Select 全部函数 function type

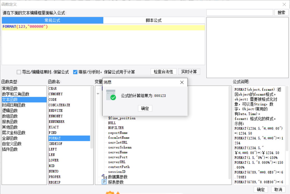[24, 138]
